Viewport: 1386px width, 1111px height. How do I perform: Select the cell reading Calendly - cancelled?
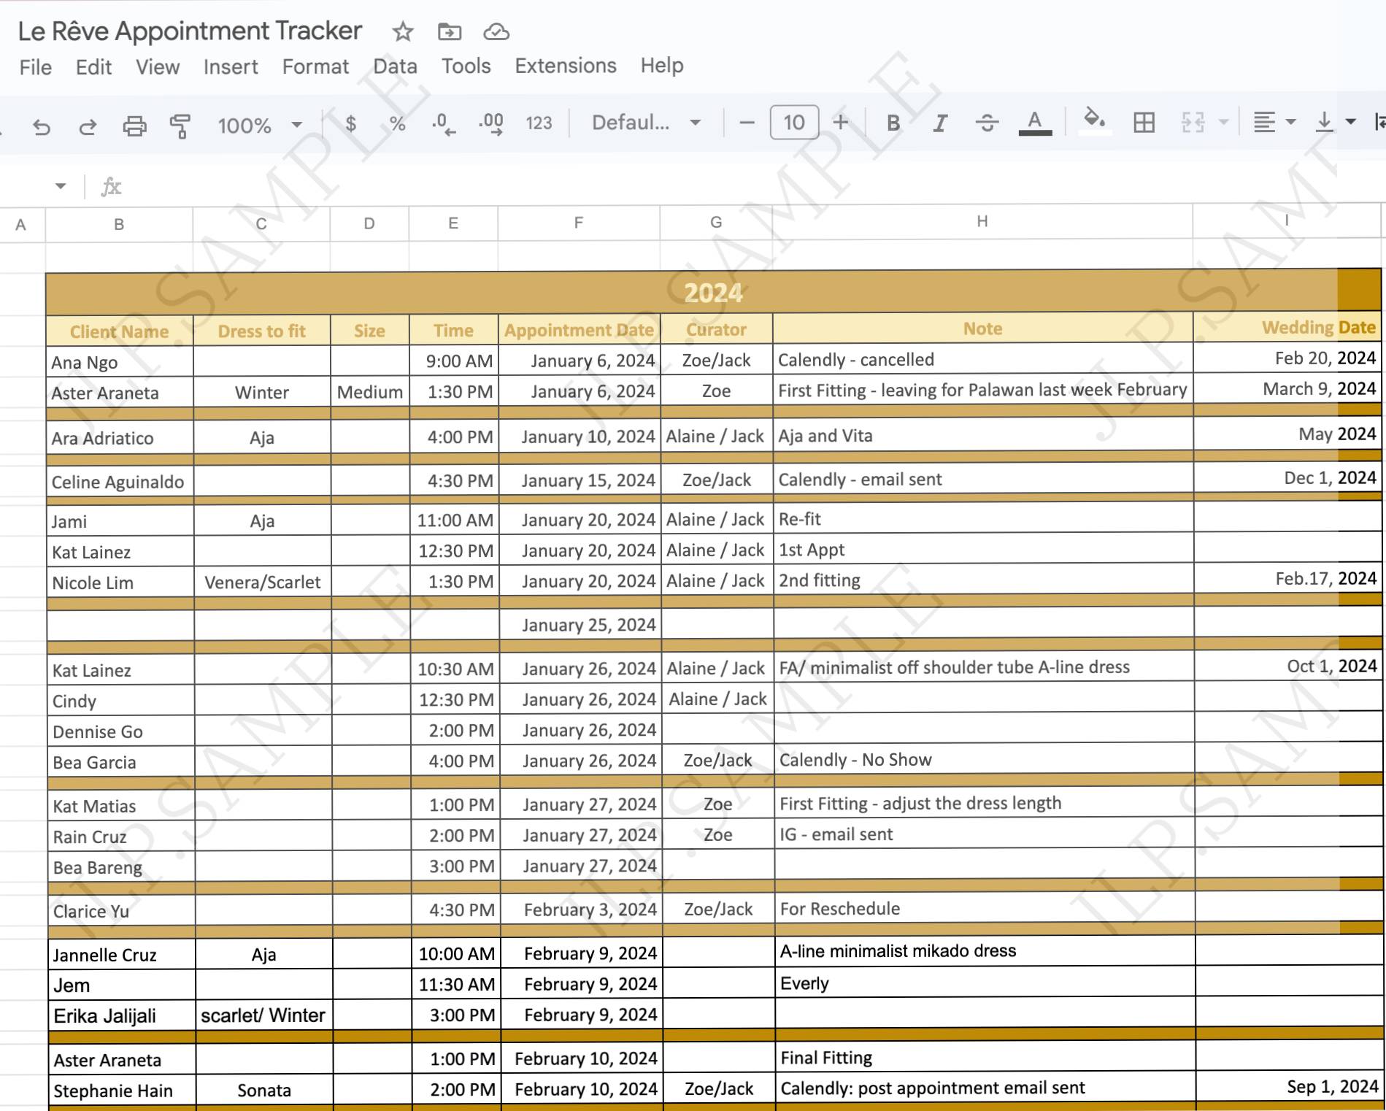[983, 359]
